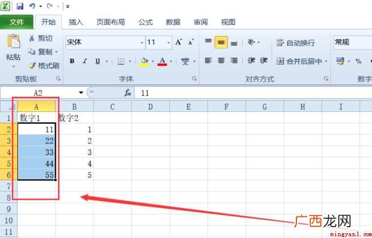
Task: Expand the 粘贴 paste options arrow
Action: 13,66
